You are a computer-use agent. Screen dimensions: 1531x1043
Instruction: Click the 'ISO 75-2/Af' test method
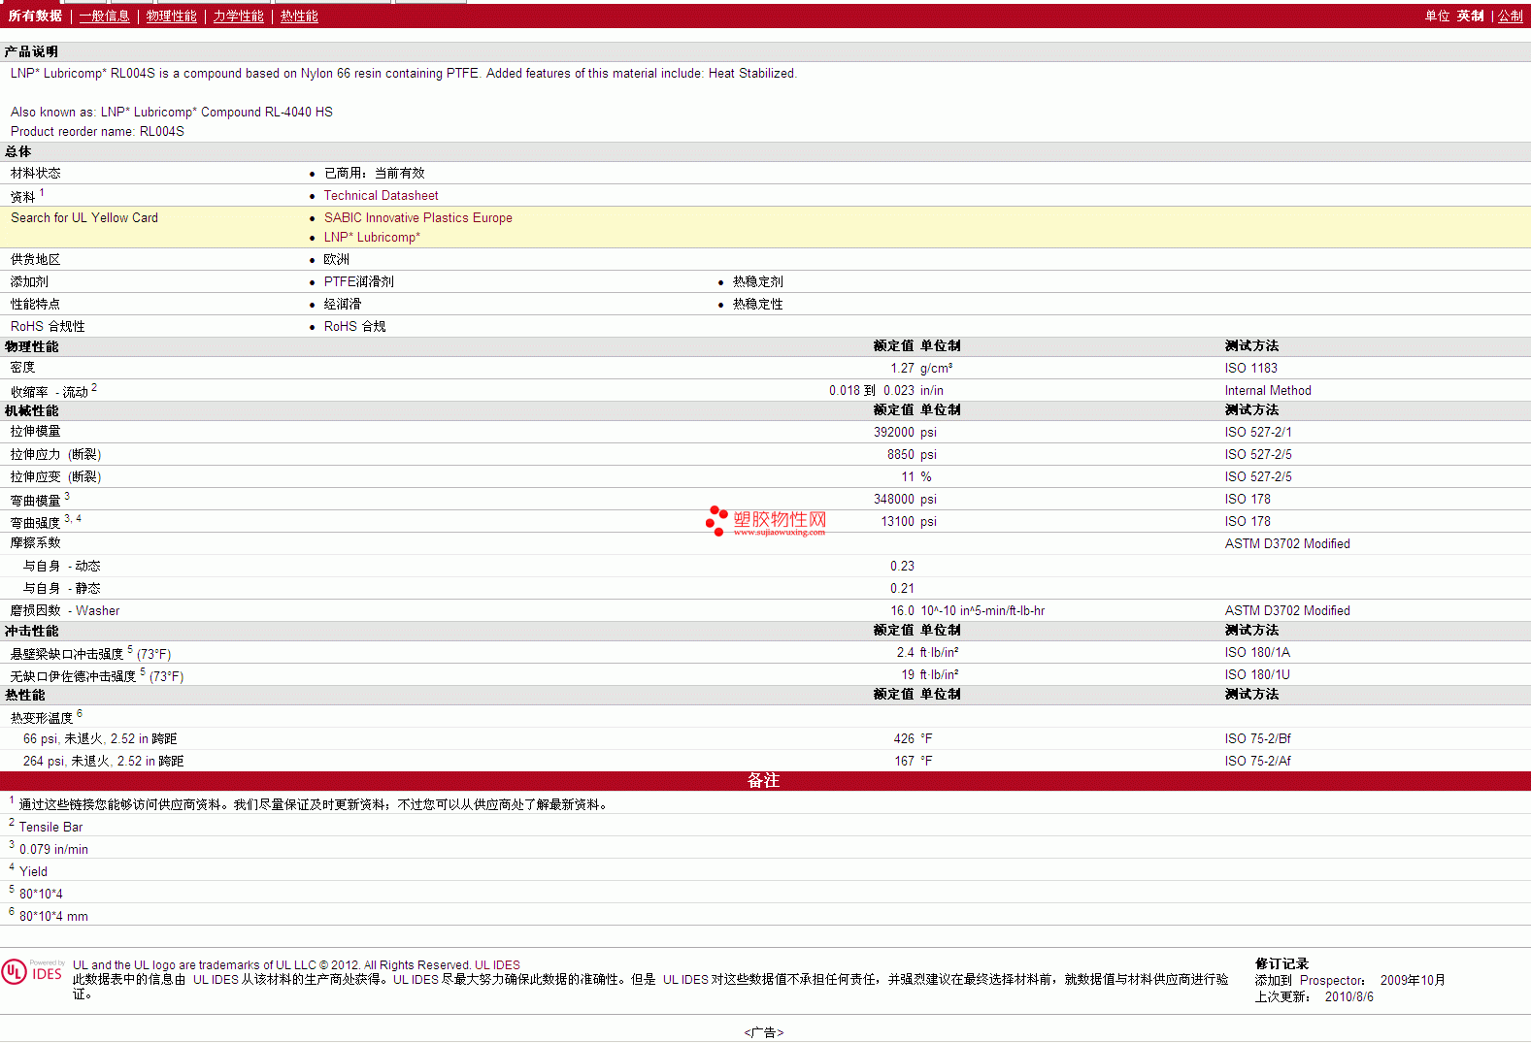1258,761
